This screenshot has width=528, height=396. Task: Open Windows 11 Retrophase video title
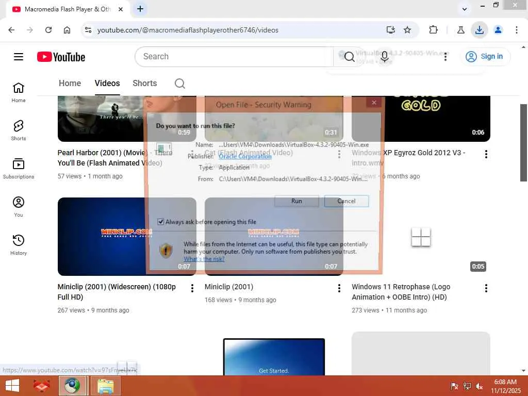(401, 292)
